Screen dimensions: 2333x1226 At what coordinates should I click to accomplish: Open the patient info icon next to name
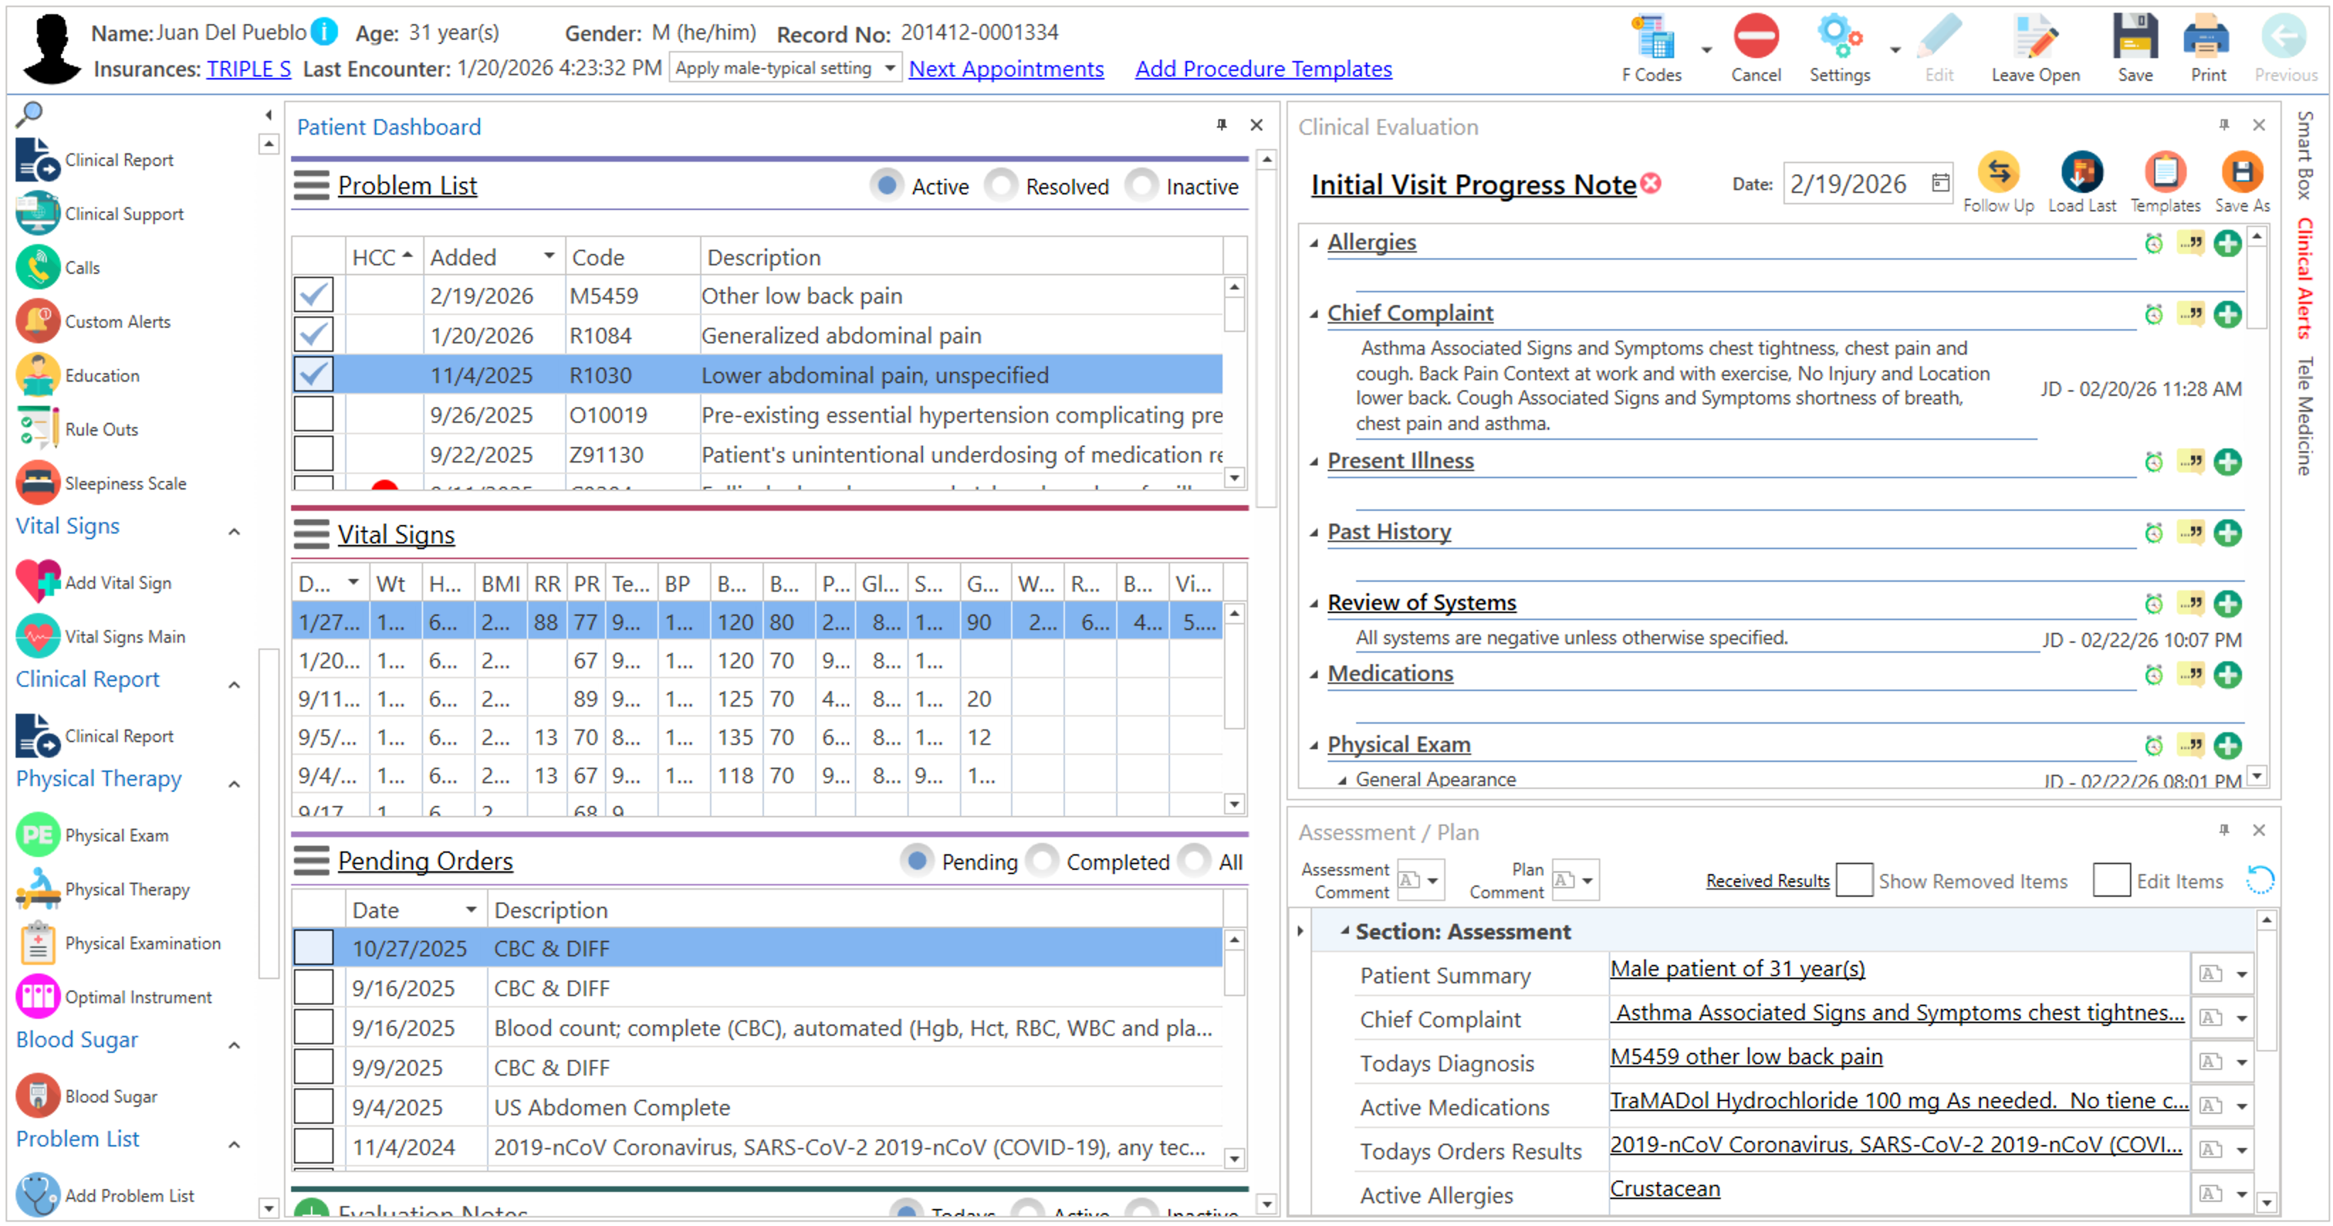323,32
